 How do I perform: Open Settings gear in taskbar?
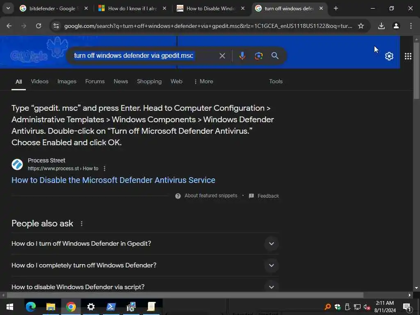pos(91,307)
